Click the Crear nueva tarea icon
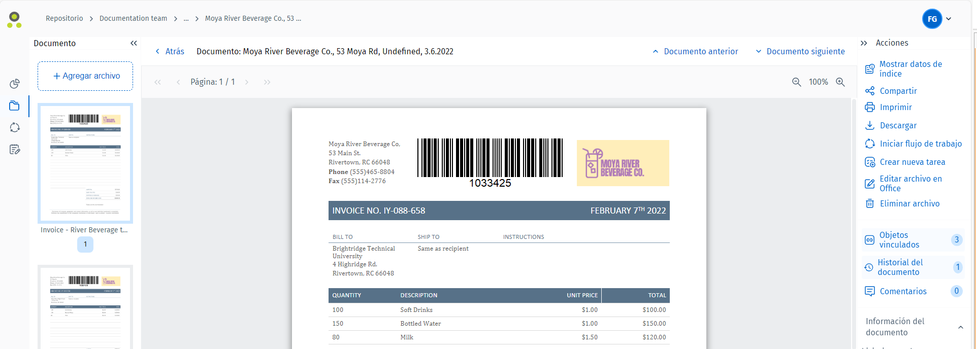The width and height of the screenshot is (977, 349). [x=870, y=162]
